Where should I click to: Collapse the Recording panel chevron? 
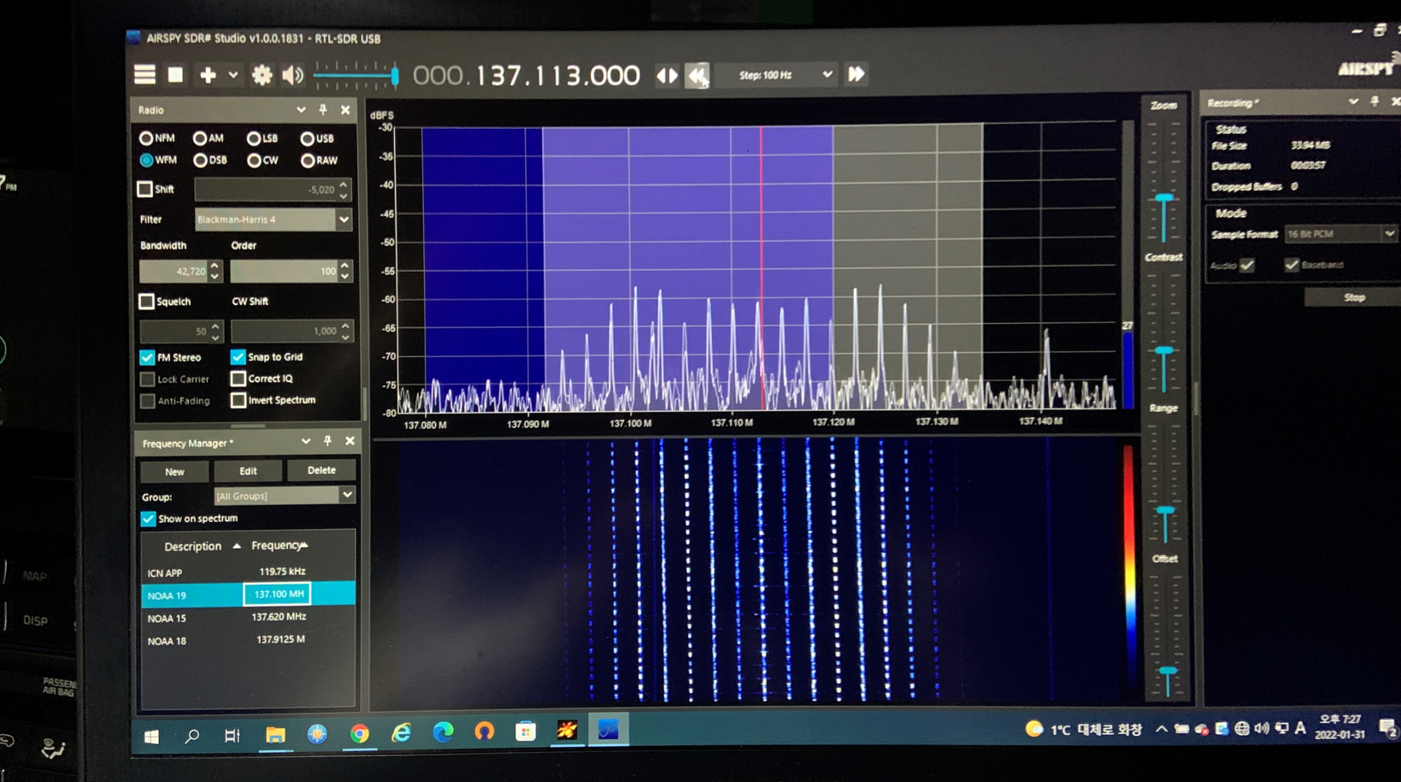coord(1352,102)
